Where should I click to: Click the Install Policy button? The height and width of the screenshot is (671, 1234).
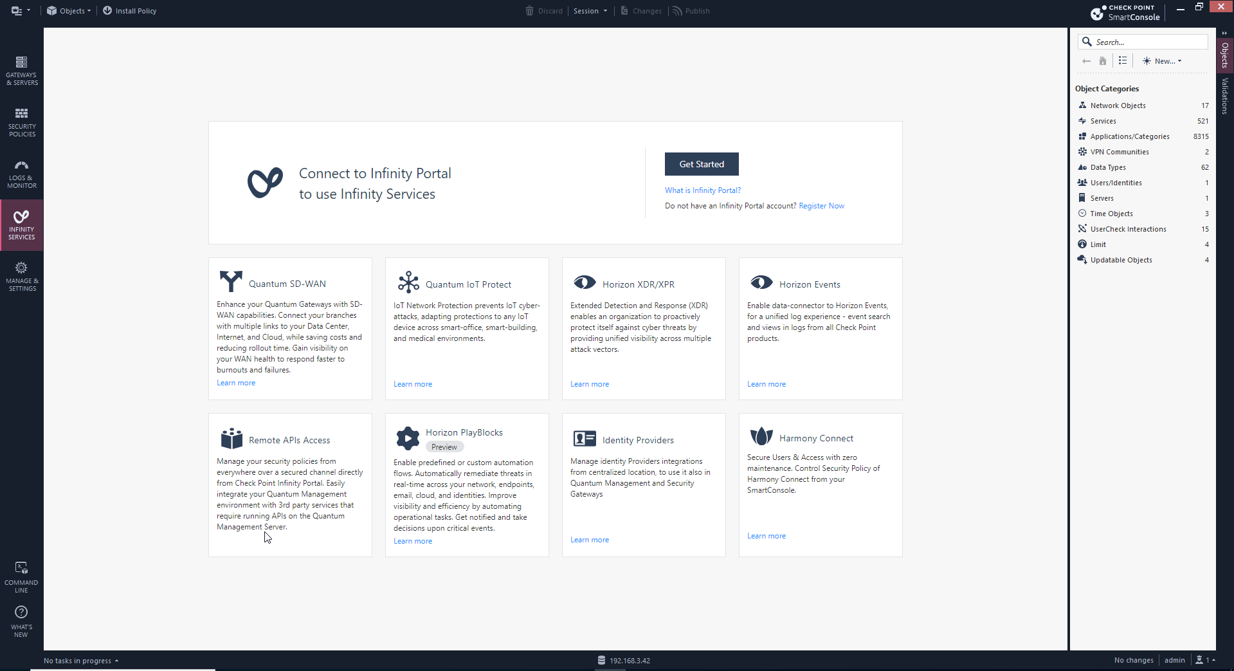point(129,11)
